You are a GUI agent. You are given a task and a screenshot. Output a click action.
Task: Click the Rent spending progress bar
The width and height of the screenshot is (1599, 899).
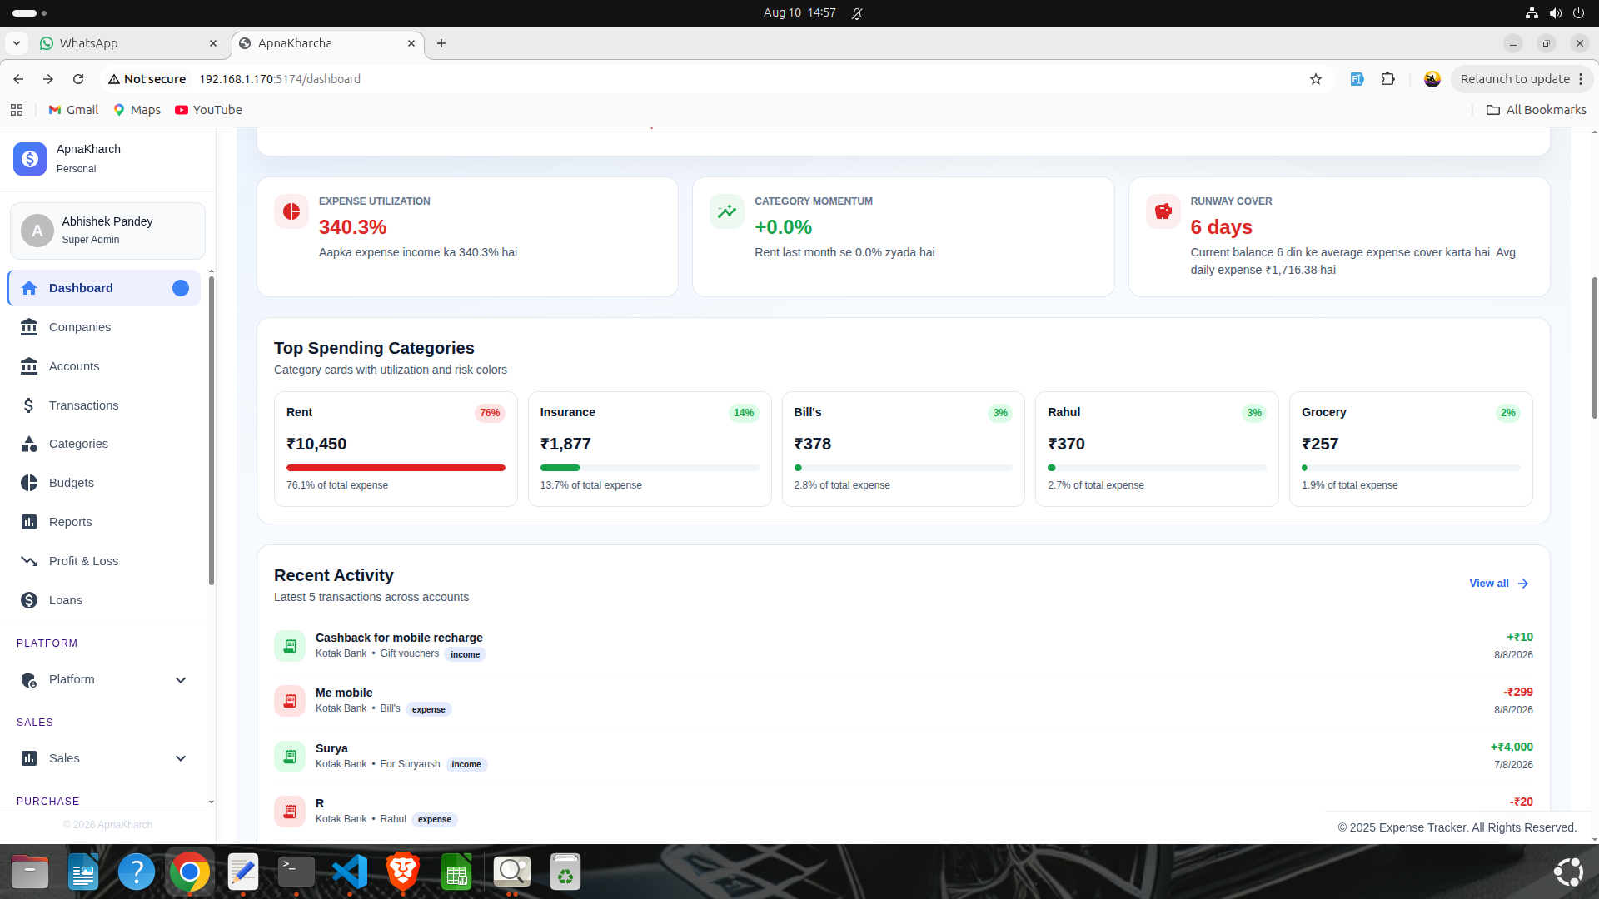coord(396,468)
